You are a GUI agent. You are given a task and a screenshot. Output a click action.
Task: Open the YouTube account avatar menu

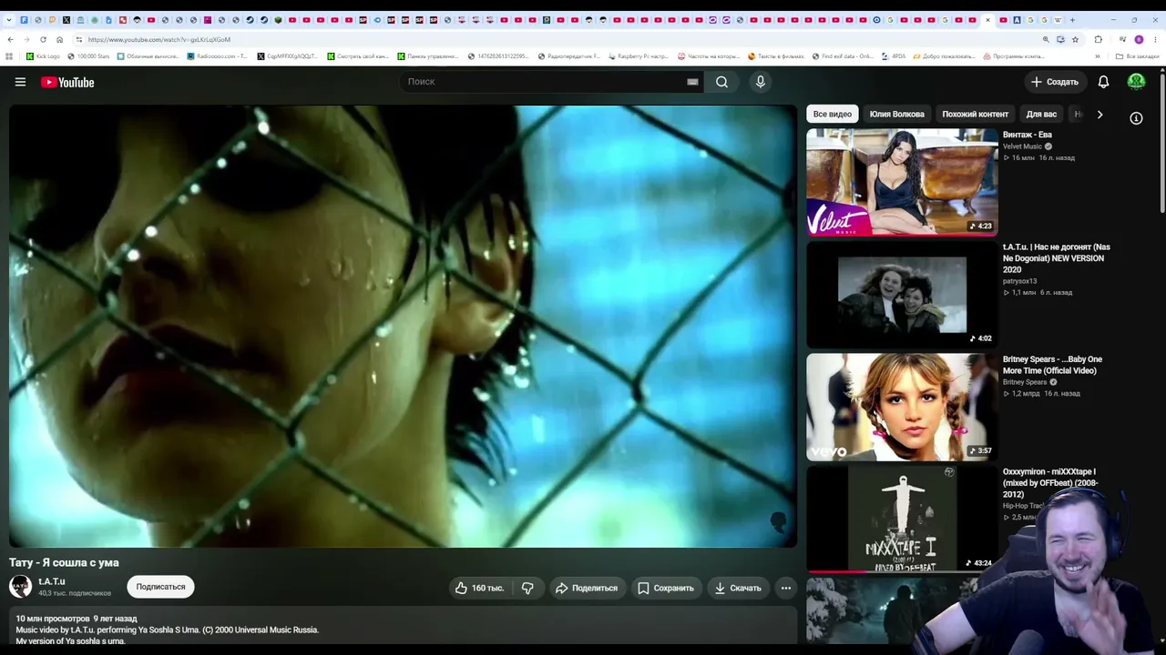tap(1136, 82)
